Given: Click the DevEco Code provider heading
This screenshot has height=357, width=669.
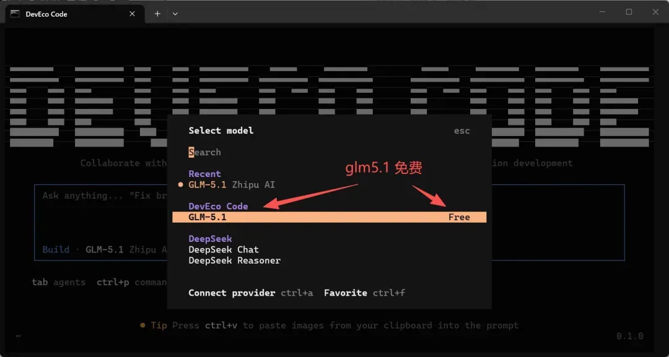Looking at the screenshot, I should click(218, 206).
